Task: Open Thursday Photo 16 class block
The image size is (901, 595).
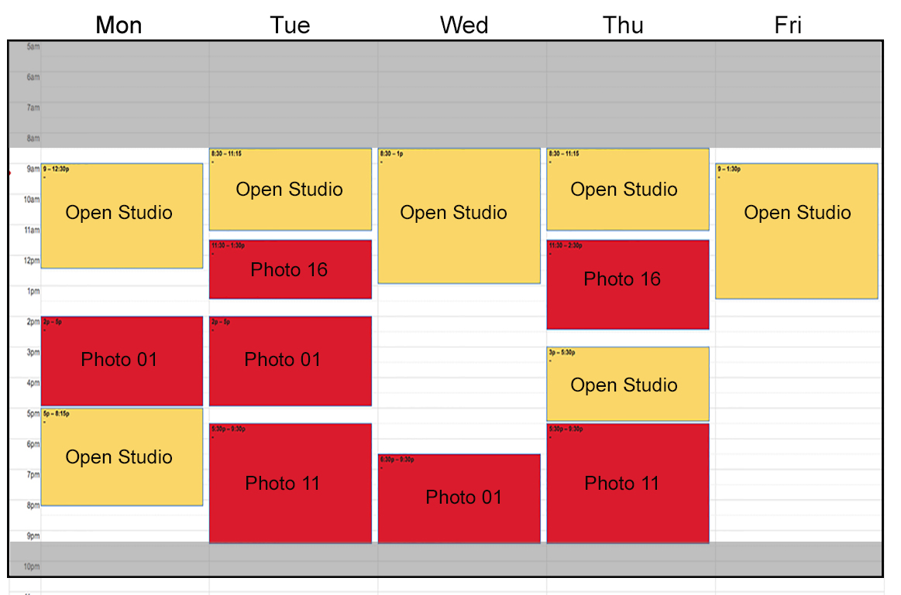Action: coord(628,285)
